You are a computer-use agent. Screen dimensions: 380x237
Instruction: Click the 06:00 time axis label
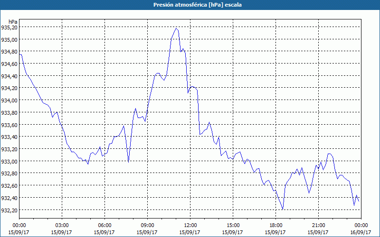[104, 226]
